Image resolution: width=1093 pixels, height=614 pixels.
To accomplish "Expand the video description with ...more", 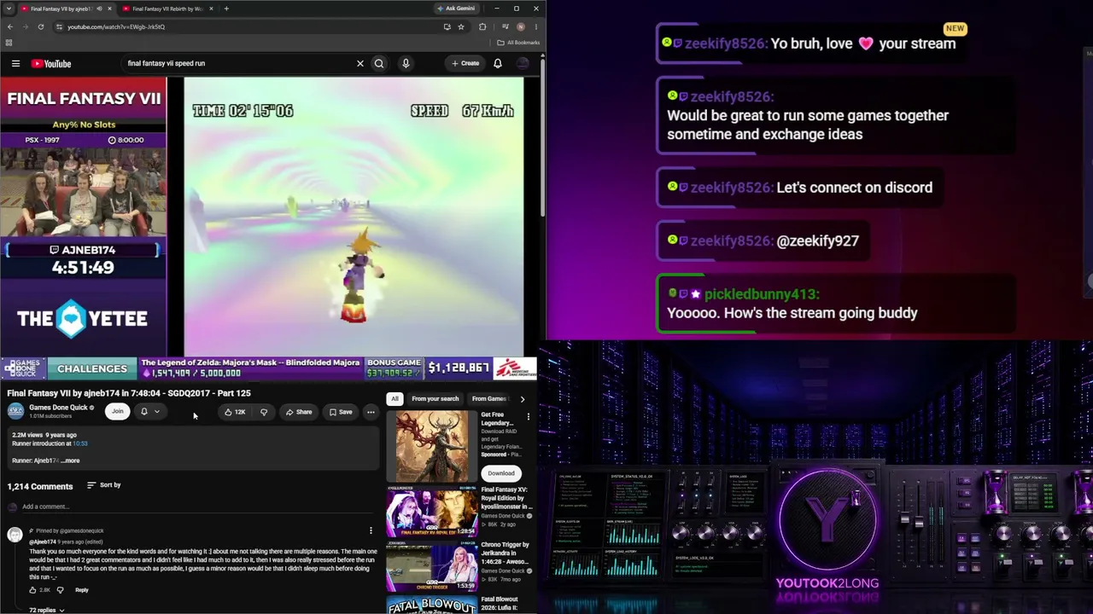I will (x=71, y=460).
